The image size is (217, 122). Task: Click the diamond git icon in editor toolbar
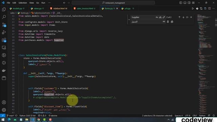(x=197, y=8)
